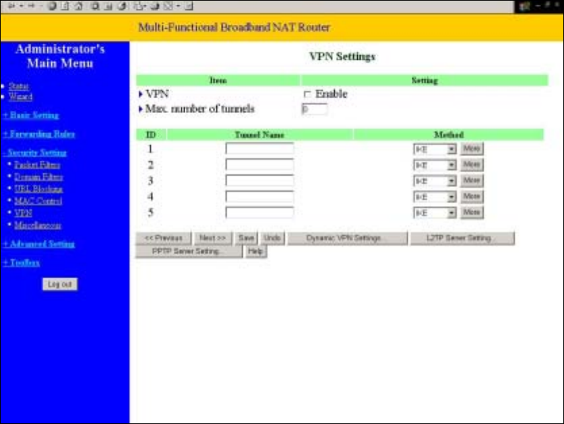Click the Mail toolbar icon

click(x=139, y=6)
